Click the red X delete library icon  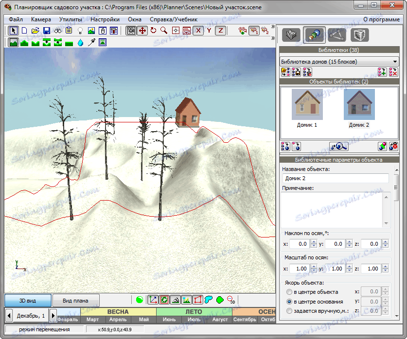393,72
